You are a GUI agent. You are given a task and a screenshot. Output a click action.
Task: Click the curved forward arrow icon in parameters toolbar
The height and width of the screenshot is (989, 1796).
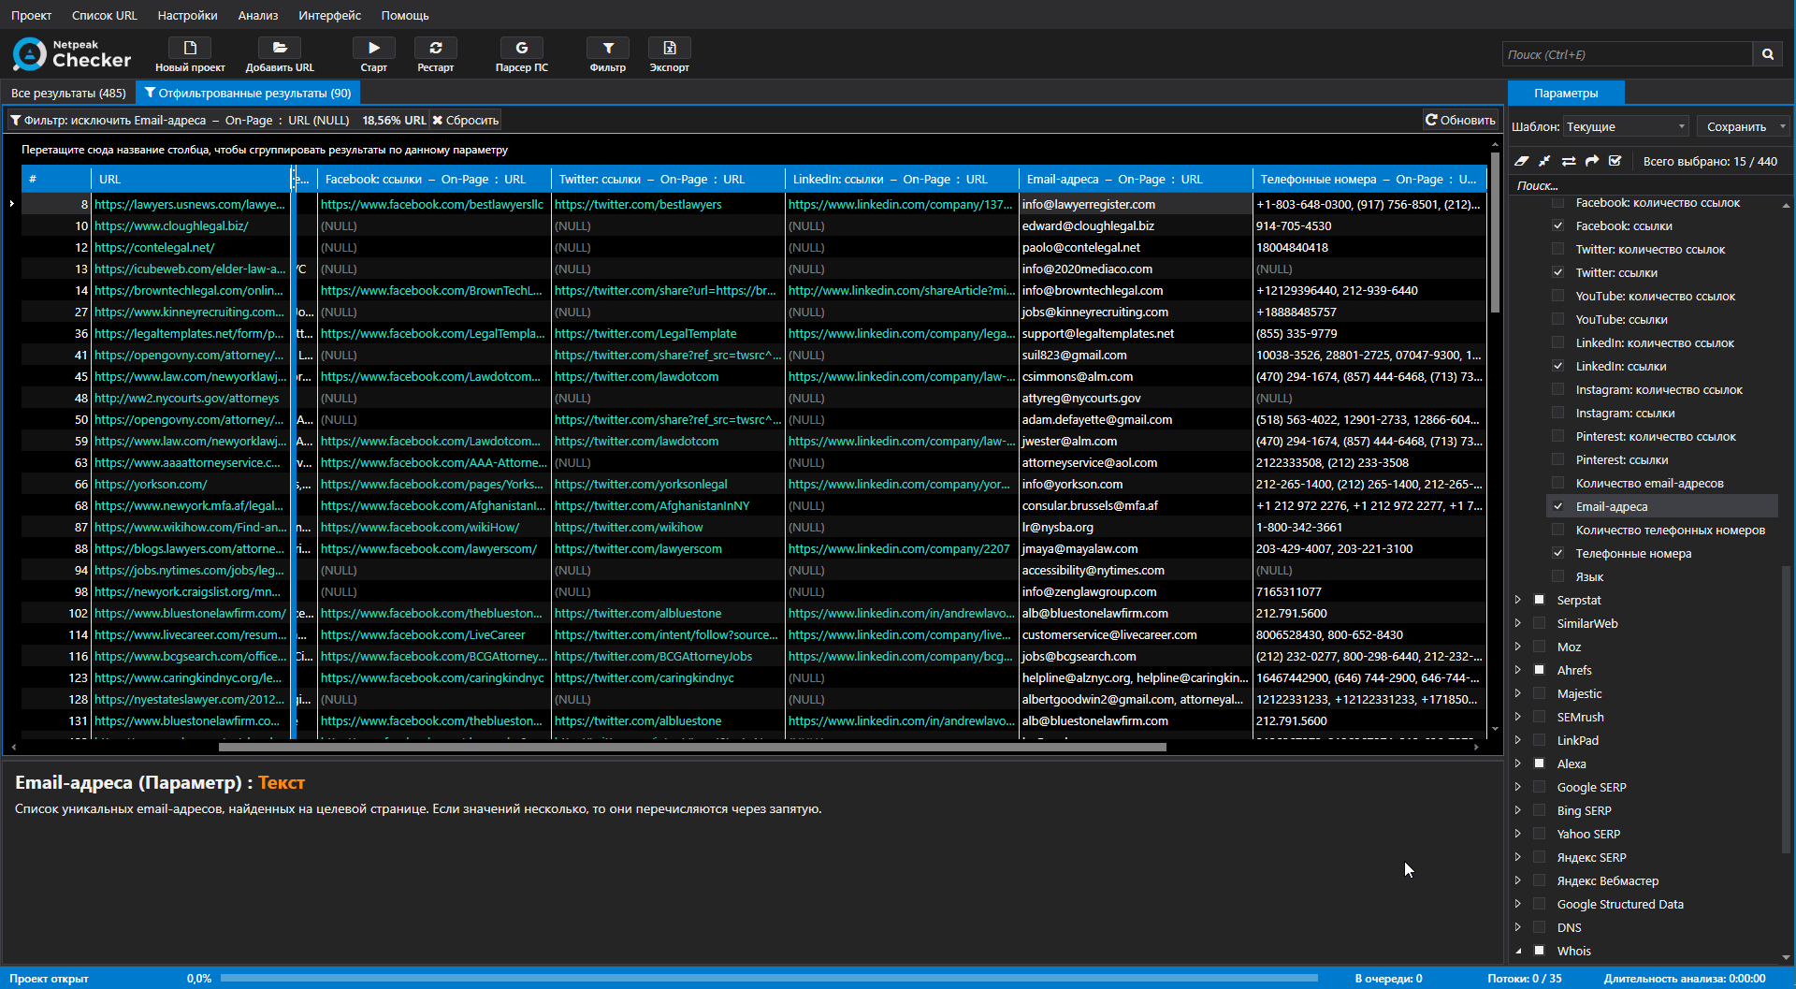coord(1592,161)
